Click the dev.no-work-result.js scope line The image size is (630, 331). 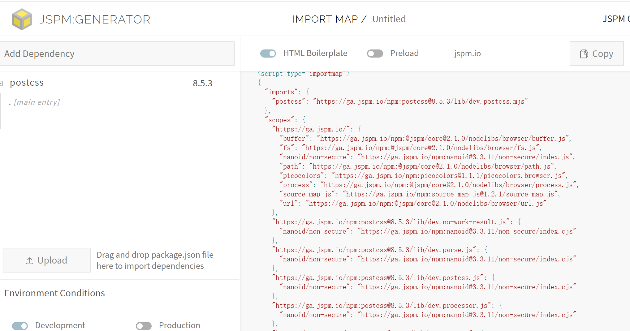click(396, 222)
